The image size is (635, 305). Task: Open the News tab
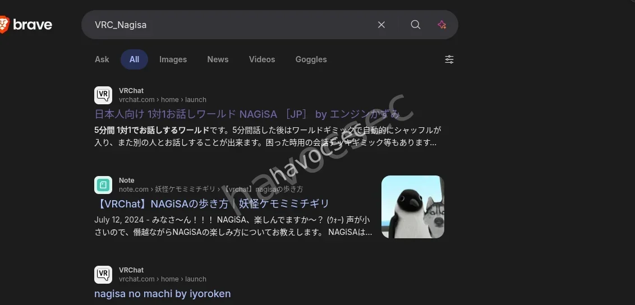pos(218,59)
